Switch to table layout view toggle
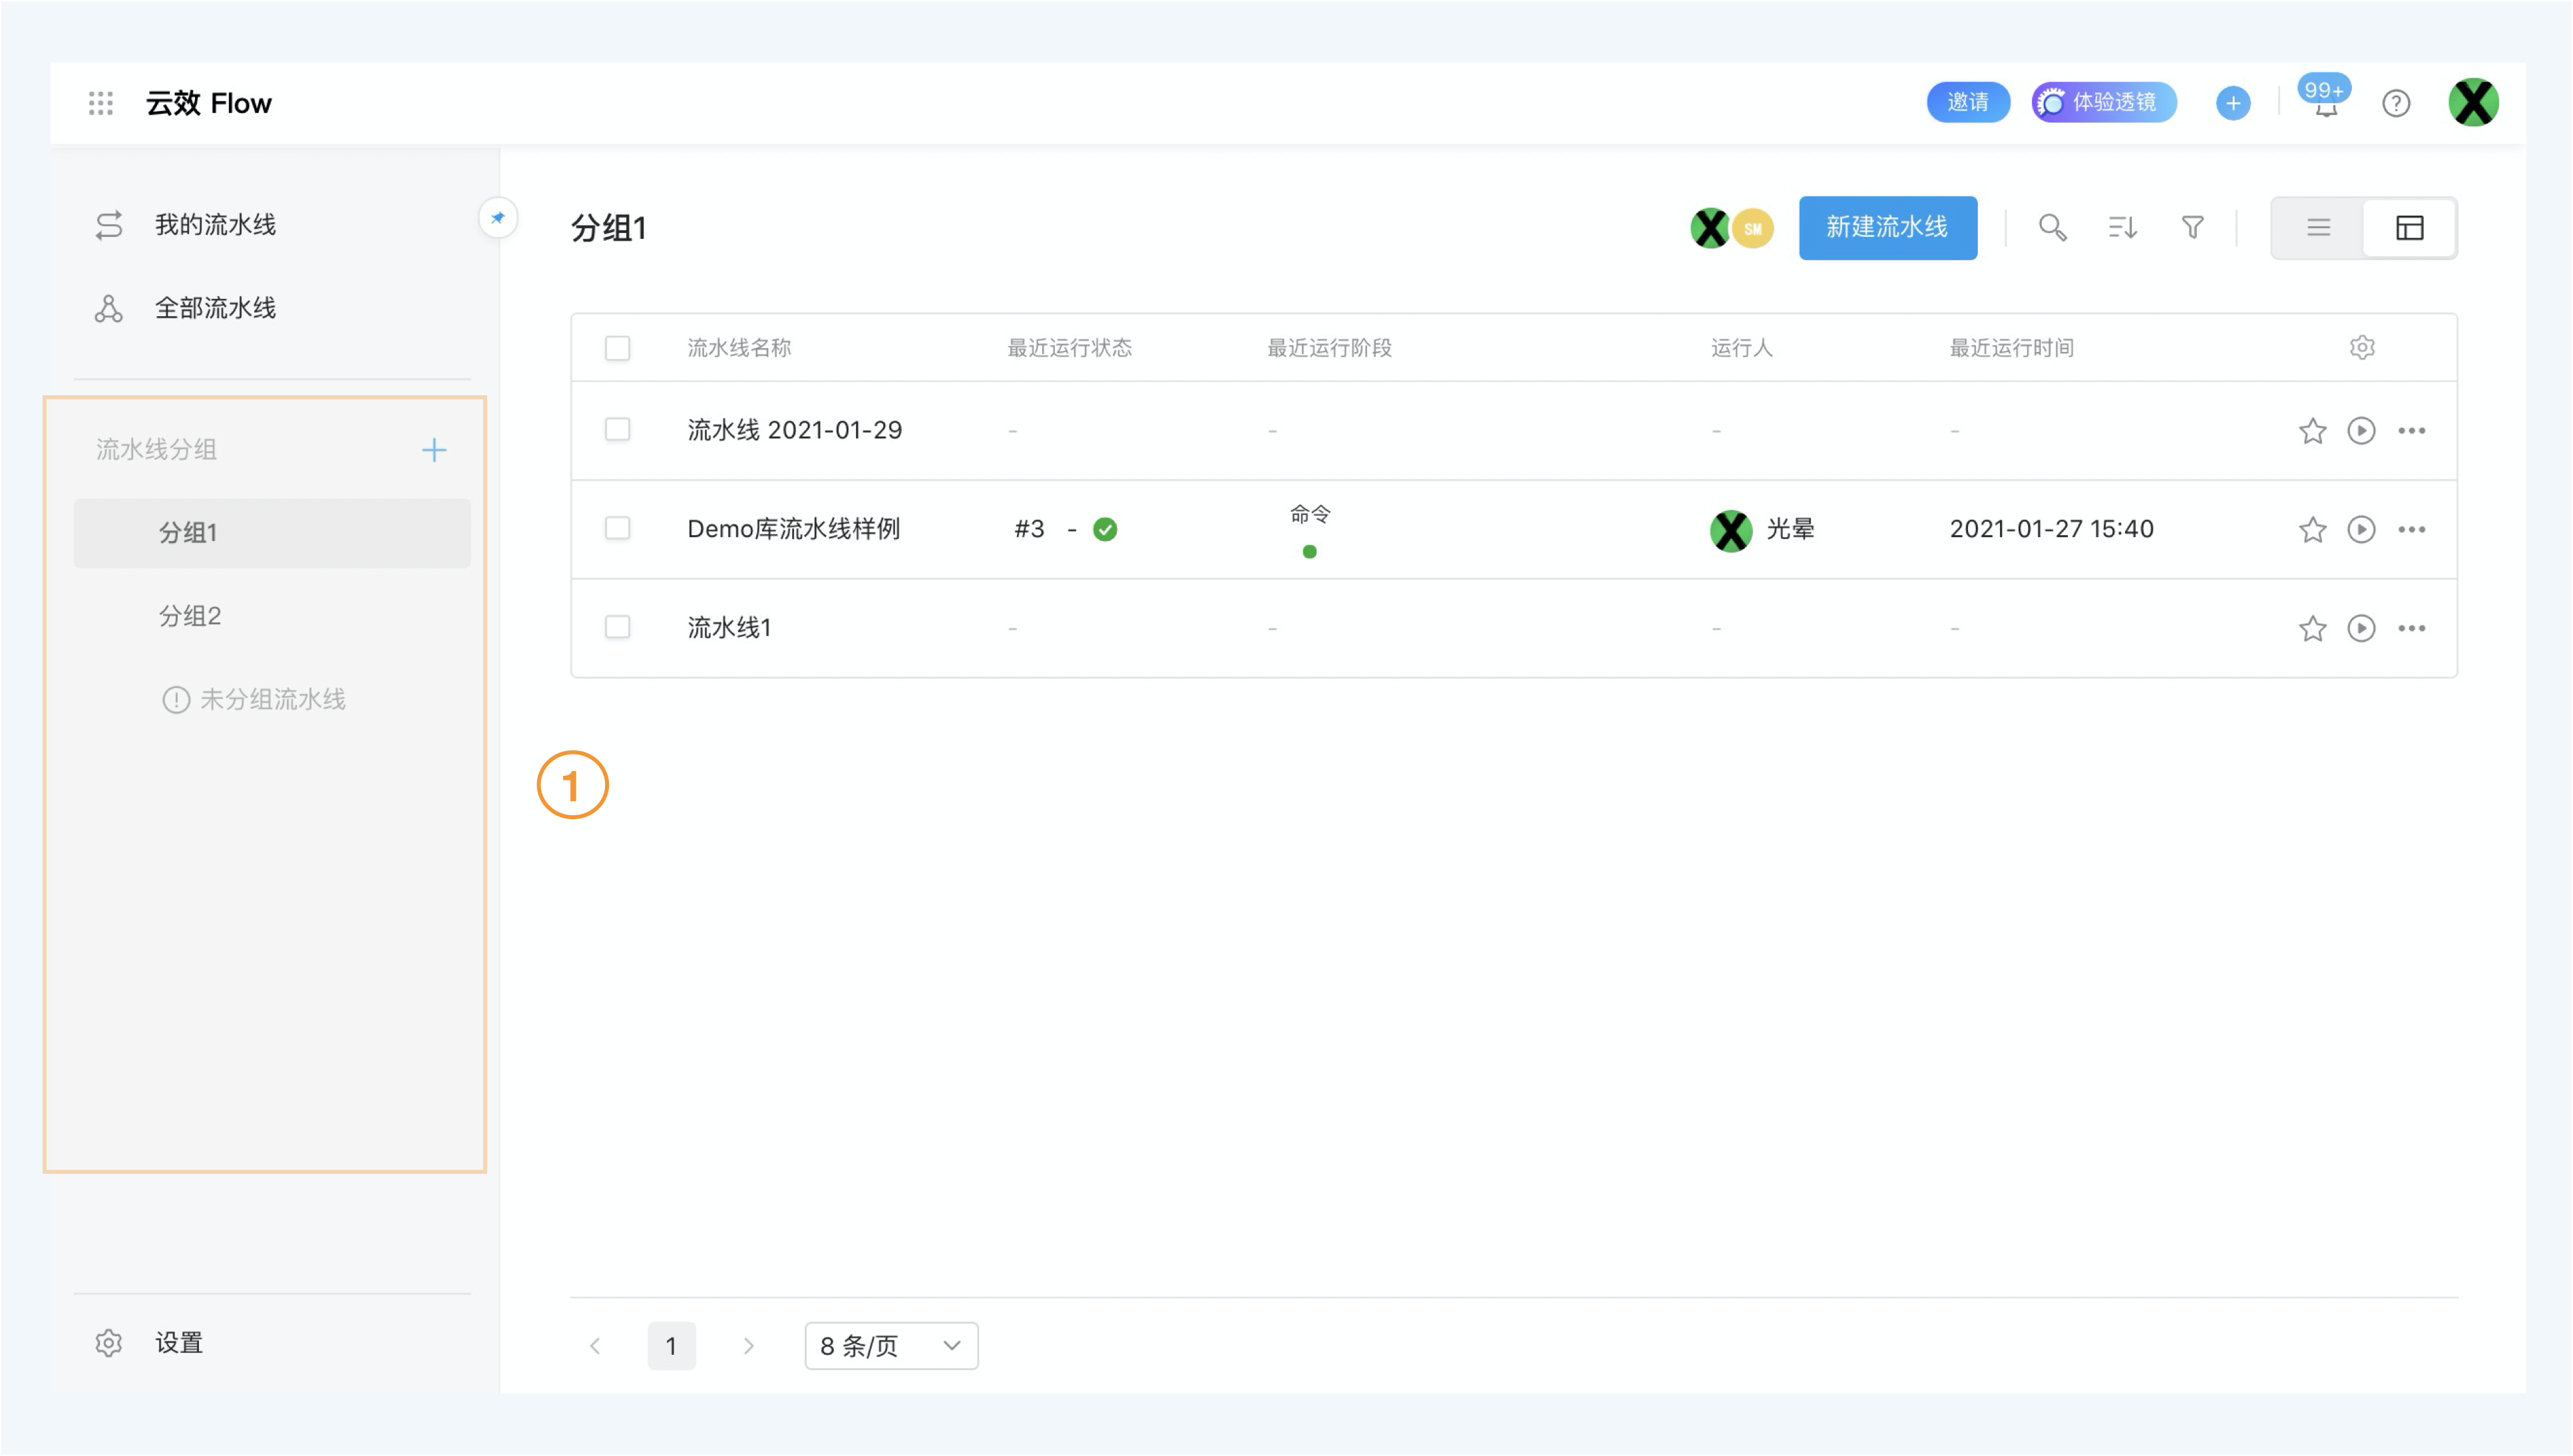 point(2409,228)
